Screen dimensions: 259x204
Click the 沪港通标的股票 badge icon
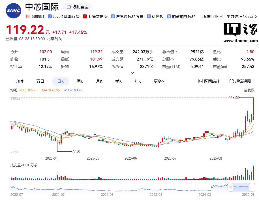click(x=113, y=16)
